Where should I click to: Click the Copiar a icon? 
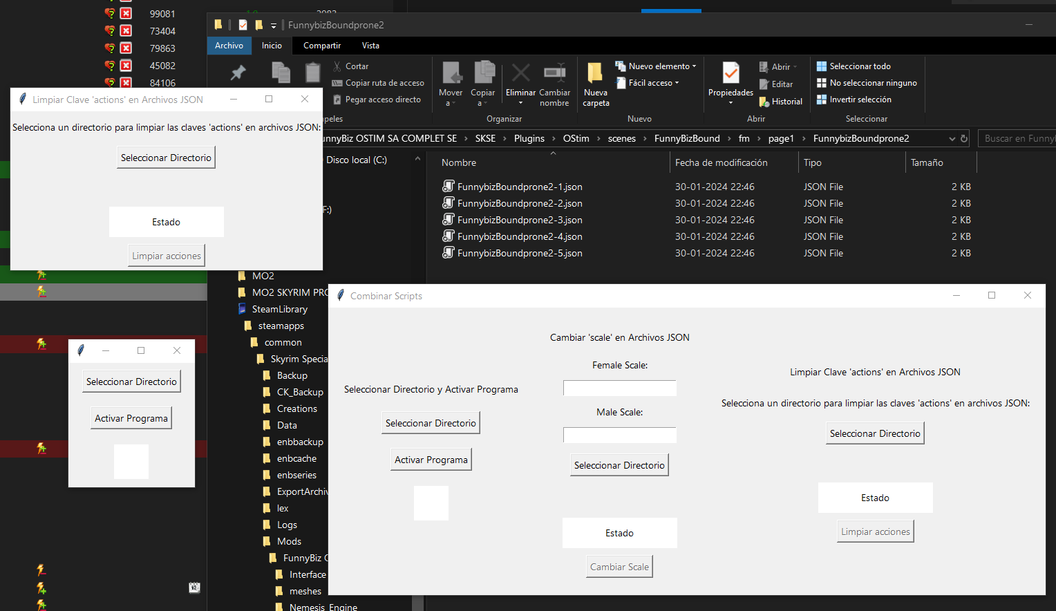pyautogui.click(x=484, y=72)
